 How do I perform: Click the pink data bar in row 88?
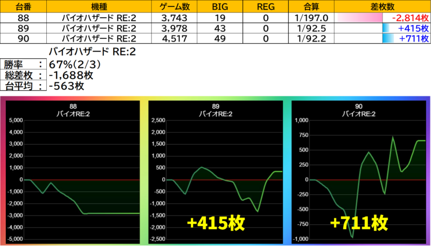[360, 18]
